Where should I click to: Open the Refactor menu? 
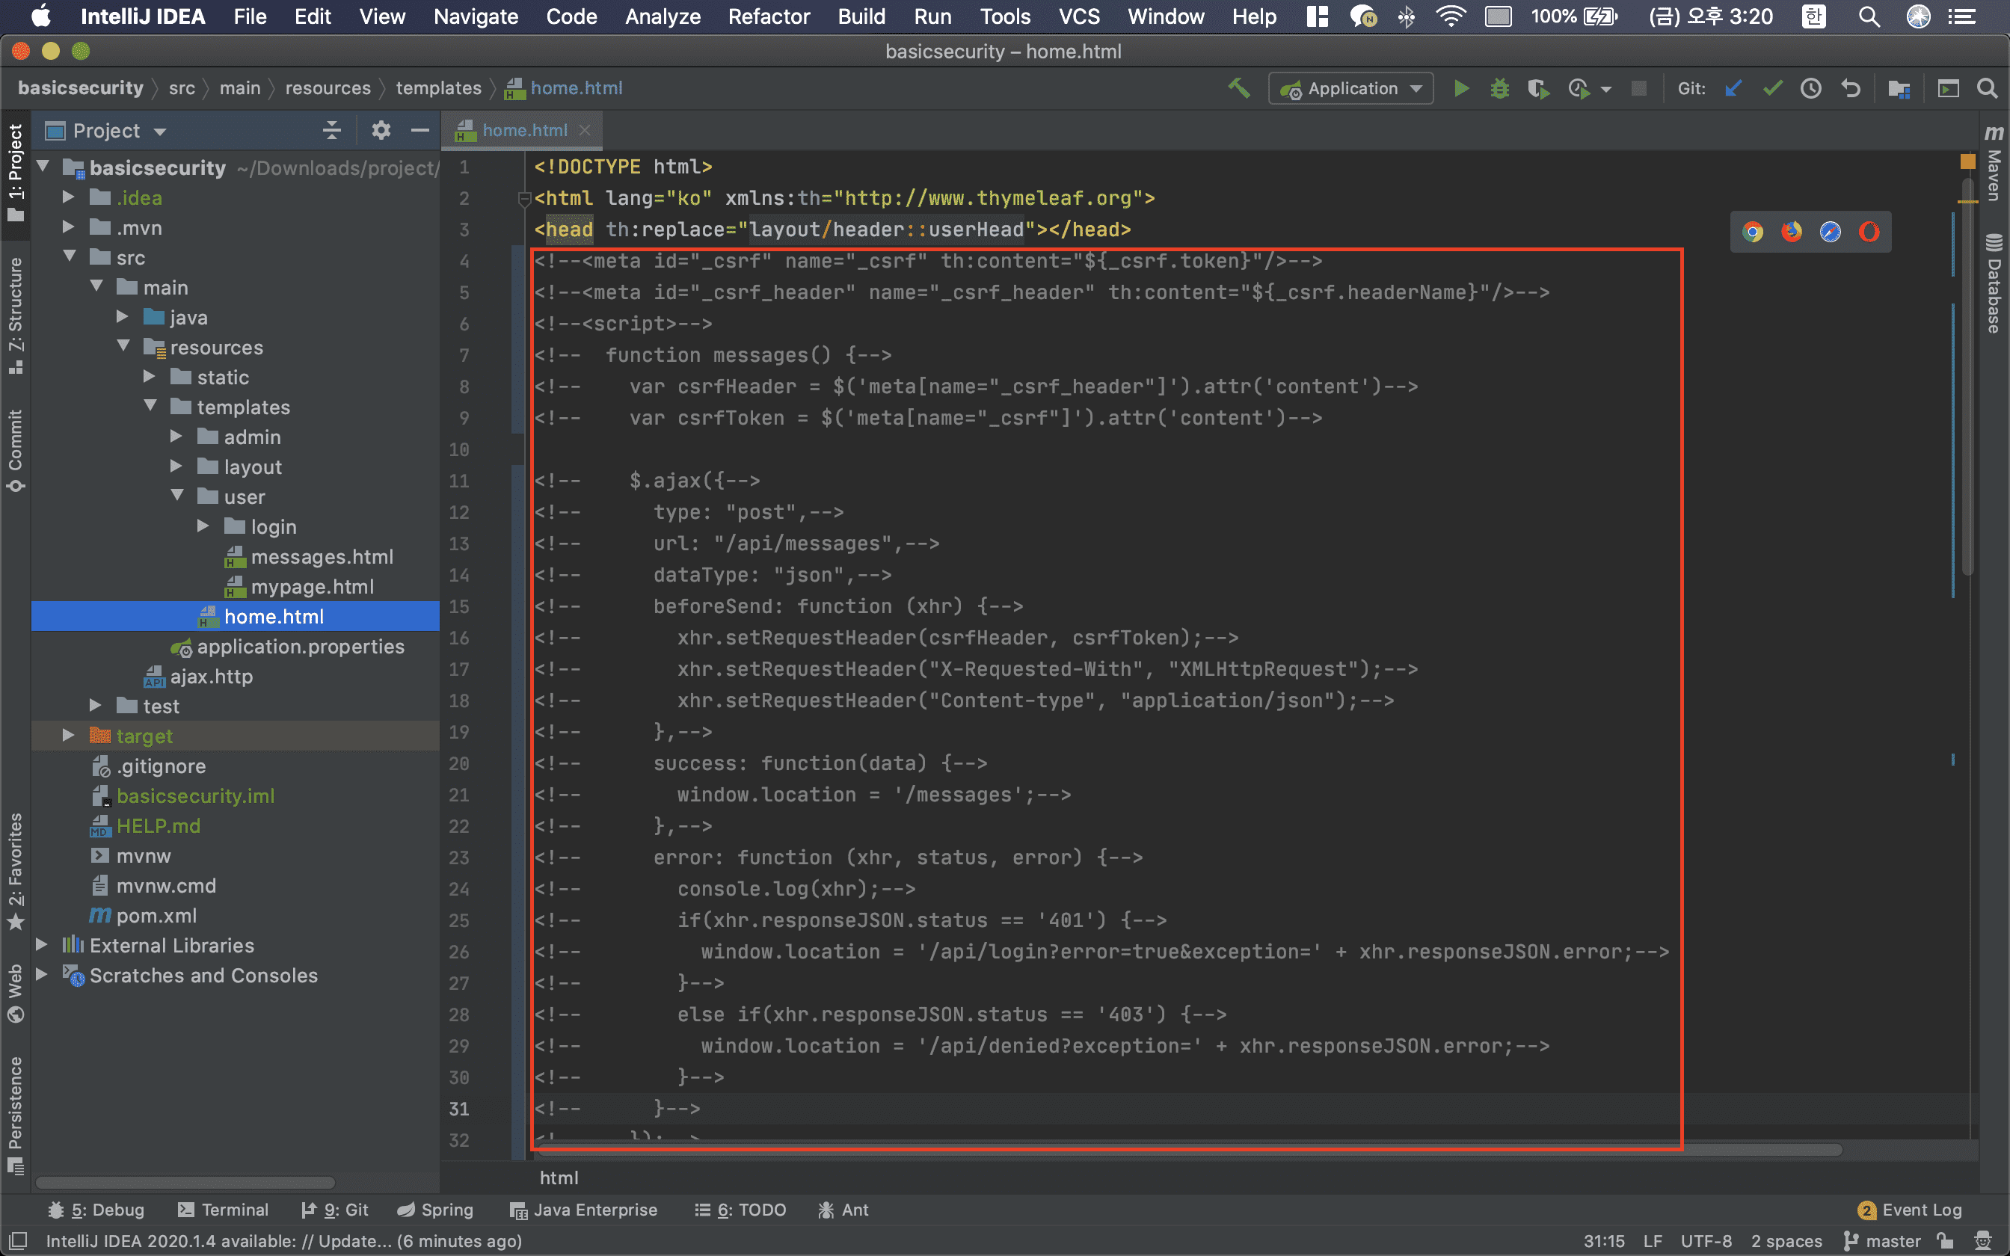point(768,16)
